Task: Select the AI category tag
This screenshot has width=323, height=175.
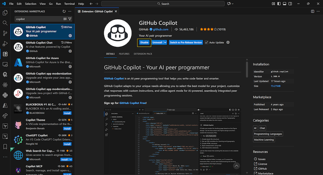Action: pyautogui.click(x=255, y=128)
